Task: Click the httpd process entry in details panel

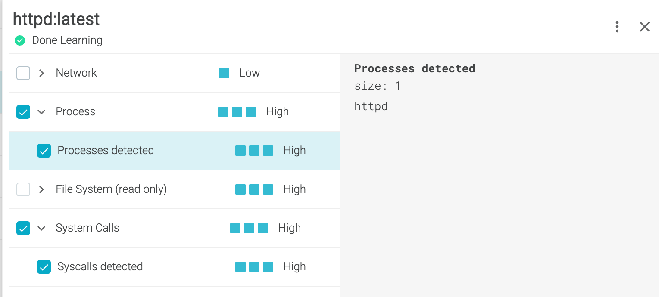Action: 371,106
